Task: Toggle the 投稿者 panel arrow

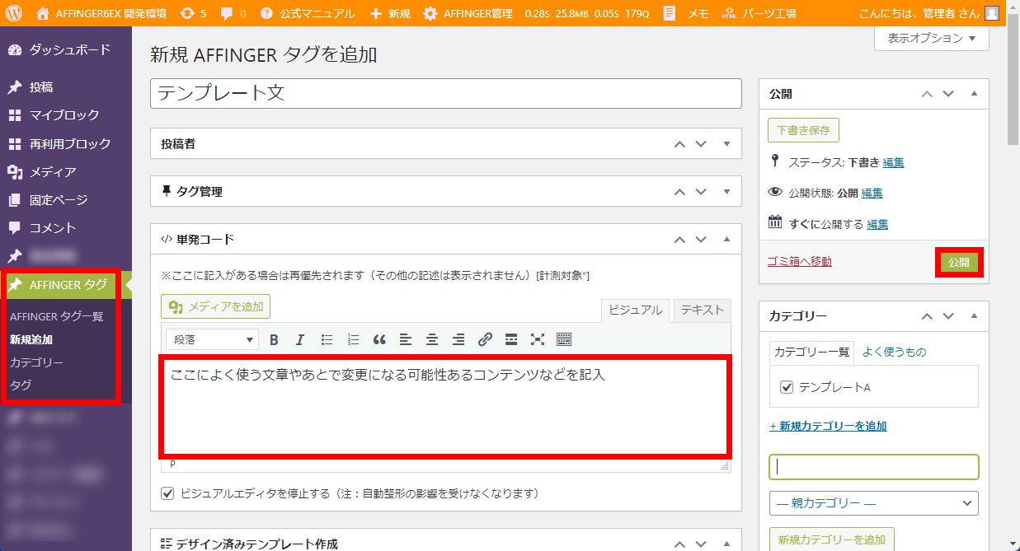Action: [x=726, y=144]
